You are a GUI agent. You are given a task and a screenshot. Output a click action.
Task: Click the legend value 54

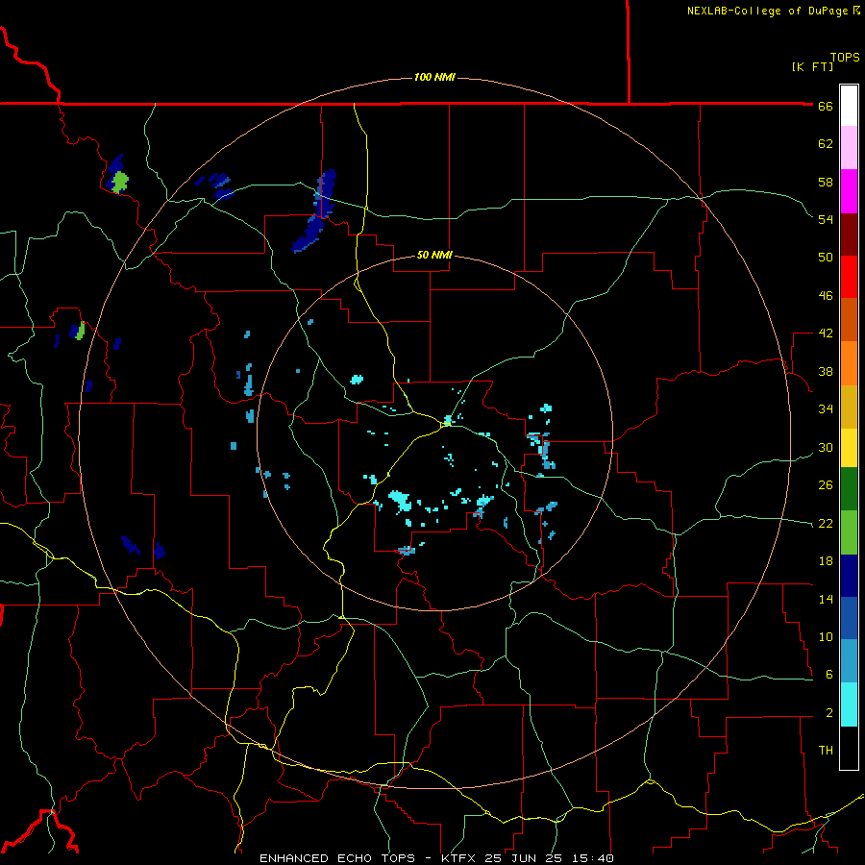pos(826,219)
